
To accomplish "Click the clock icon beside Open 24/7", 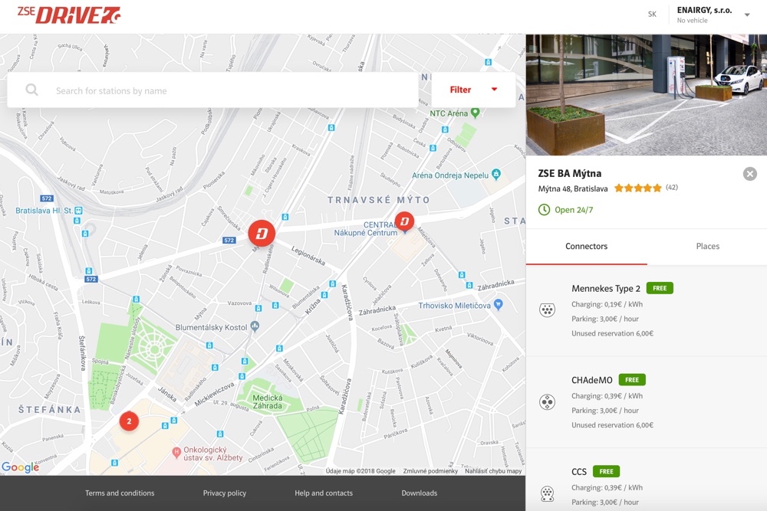I will [x=544, y=210].
